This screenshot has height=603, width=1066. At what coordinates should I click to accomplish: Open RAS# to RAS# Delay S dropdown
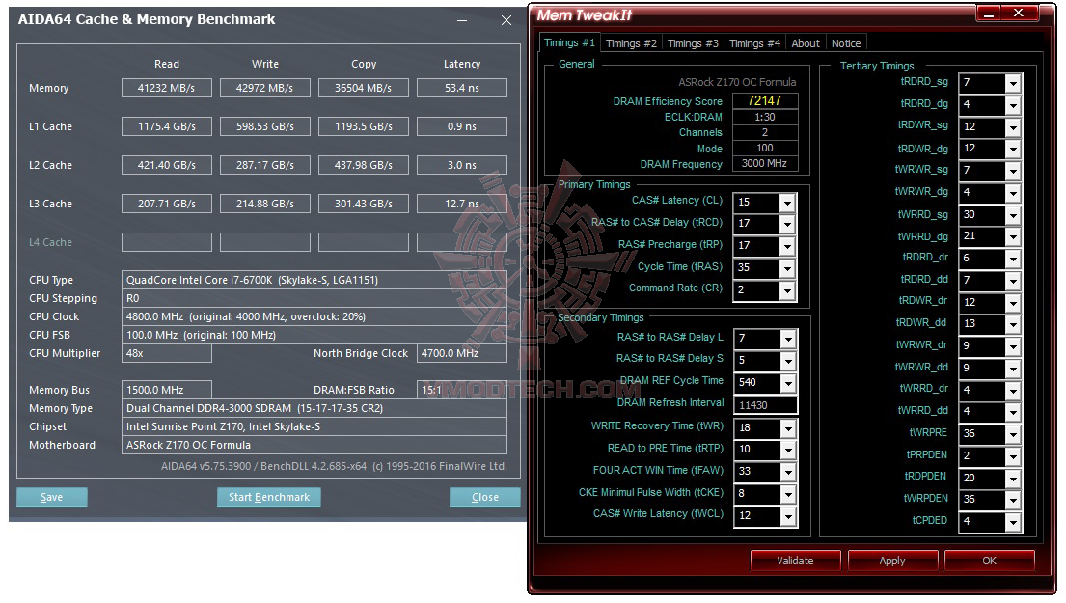[x=788, y=360]
